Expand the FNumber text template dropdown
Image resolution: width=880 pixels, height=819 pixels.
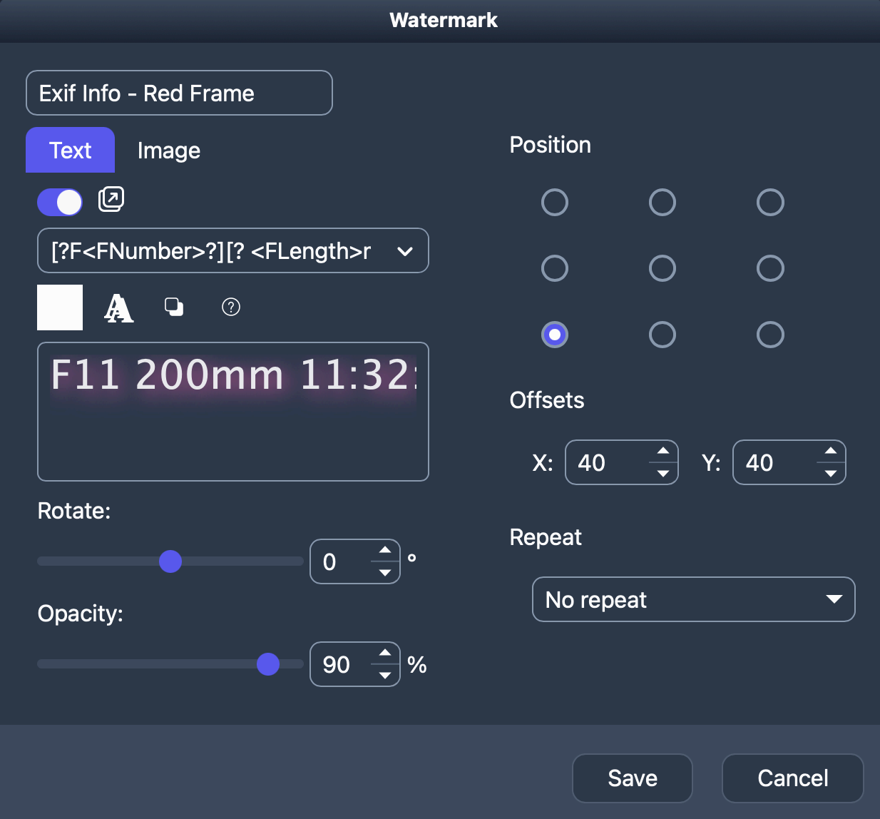click(404, 251)
